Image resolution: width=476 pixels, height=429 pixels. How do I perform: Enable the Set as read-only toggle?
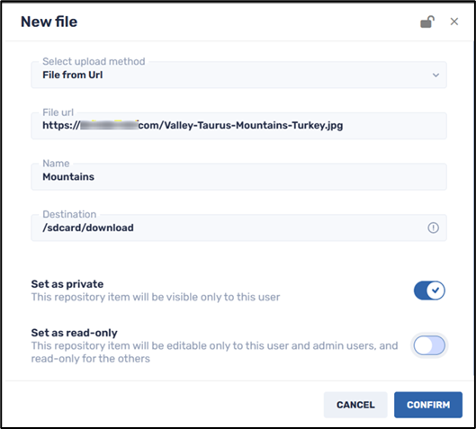tap(429, 345)
